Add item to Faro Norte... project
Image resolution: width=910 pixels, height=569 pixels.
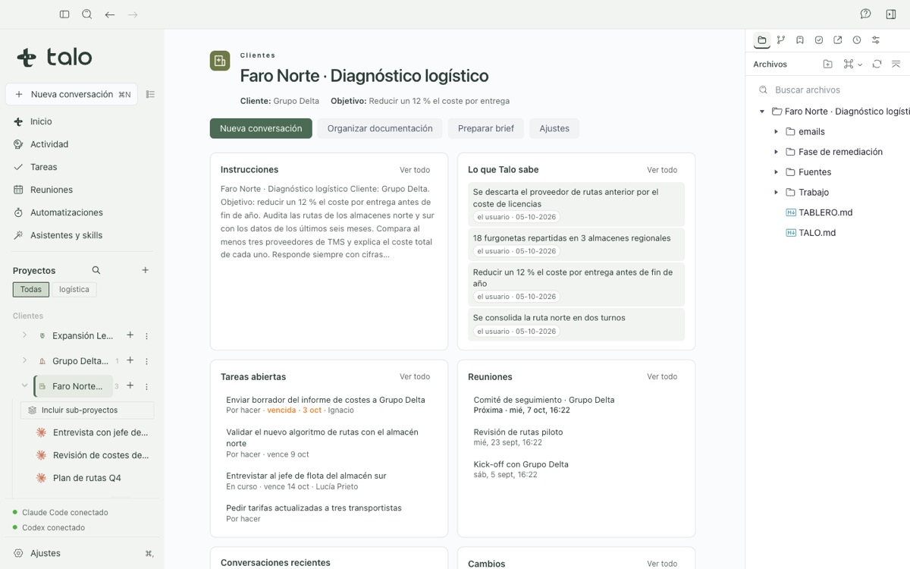130,386
